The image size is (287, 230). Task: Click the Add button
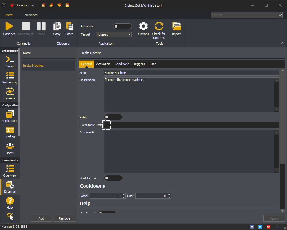41,218
